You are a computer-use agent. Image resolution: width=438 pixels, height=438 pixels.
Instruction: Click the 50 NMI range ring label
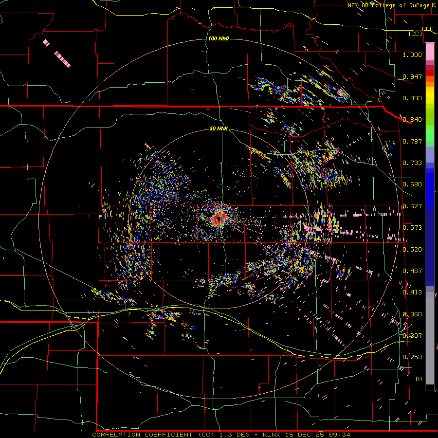[219, 128]
